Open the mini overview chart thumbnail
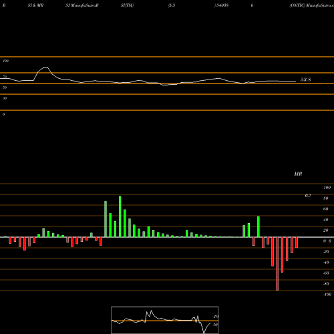Screen dimensions: 334x334 click(x=165, y=320)
